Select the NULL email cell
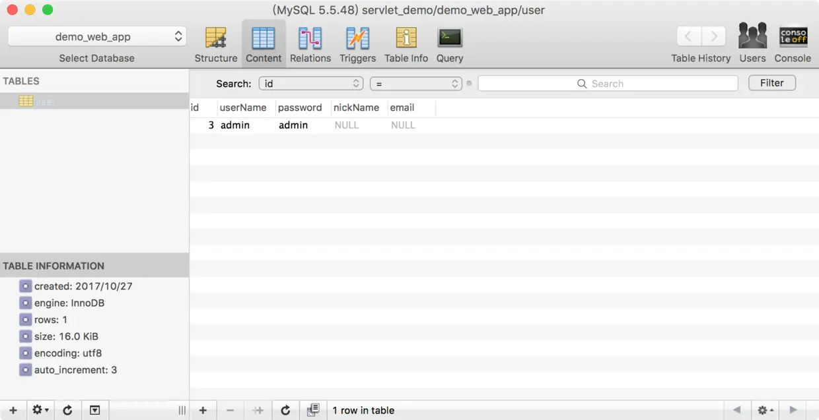This screenshot has height=420, width=819. [x=411, y=125]
